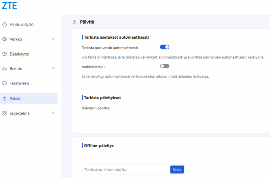The image size is (270, 178).
Task: Click the upload arrow icon beside Päivitä in sidebar
Action: coord(4,98)
